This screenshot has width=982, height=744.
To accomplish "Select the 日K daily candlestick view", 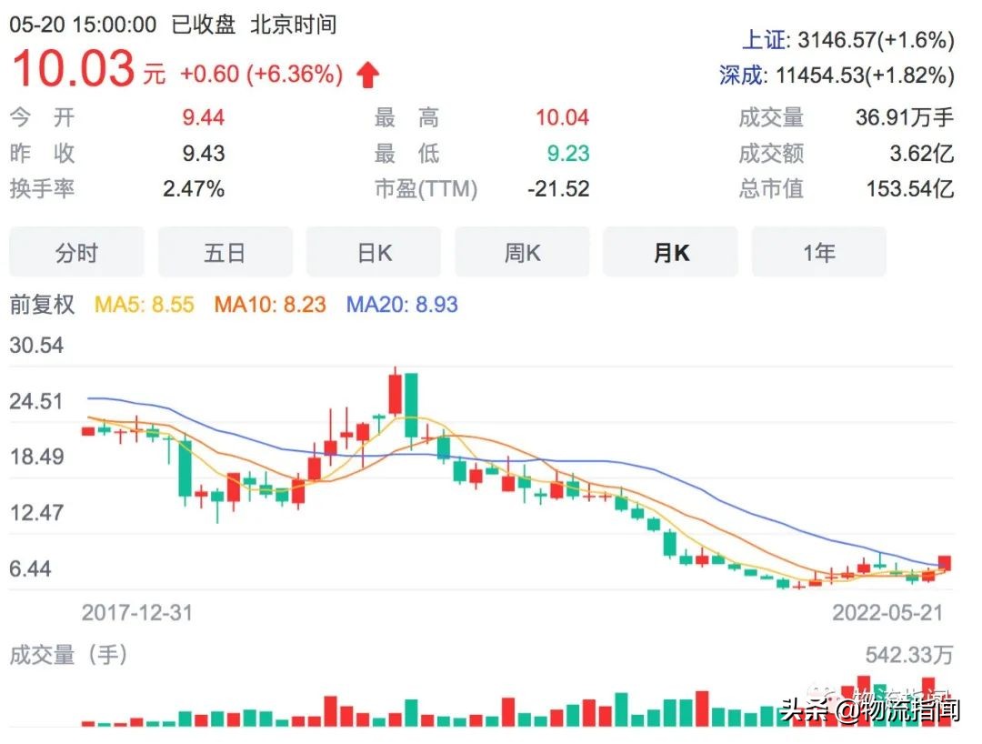I will (x=374, y=252).
